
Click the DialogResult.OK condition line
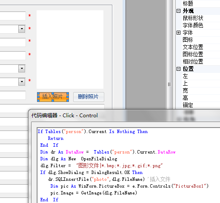tap(91, 172)
